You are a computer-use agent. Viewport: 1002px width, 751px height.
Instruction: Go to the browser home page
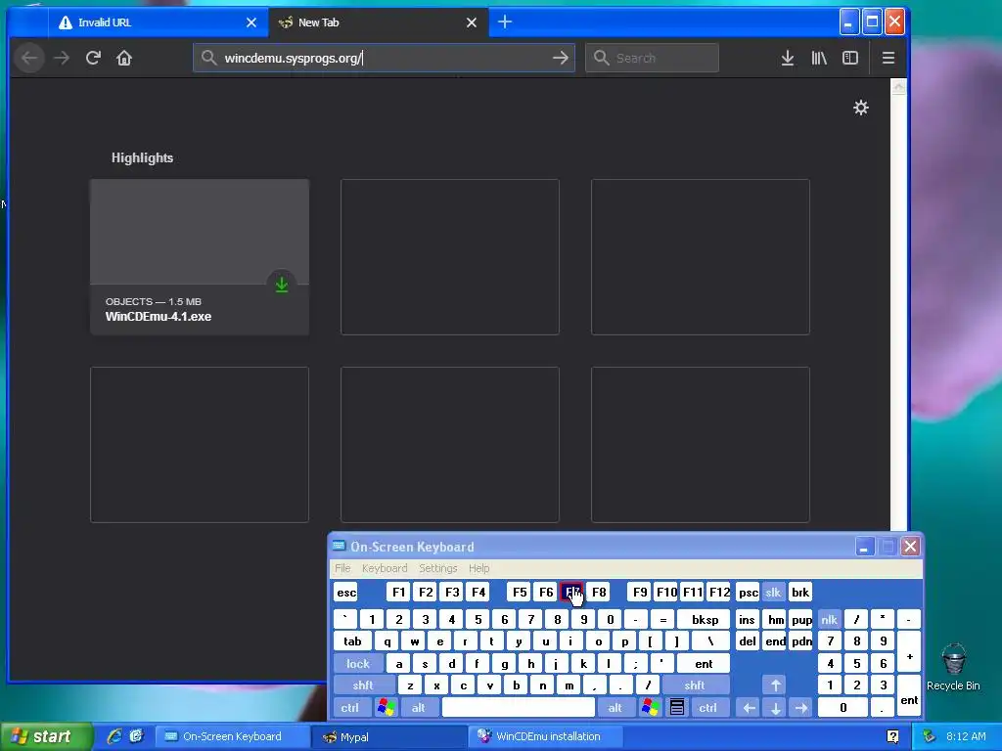[124, 58]
